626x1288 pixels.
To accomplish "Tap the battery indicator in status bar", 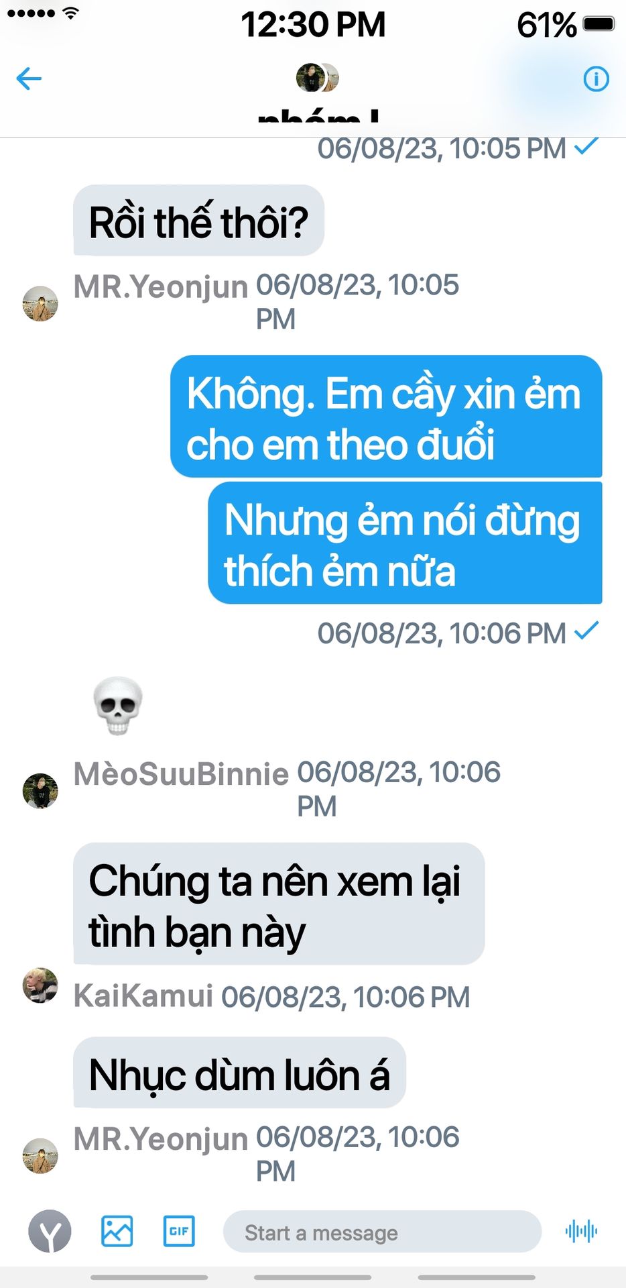I will [x=598, y=25].
